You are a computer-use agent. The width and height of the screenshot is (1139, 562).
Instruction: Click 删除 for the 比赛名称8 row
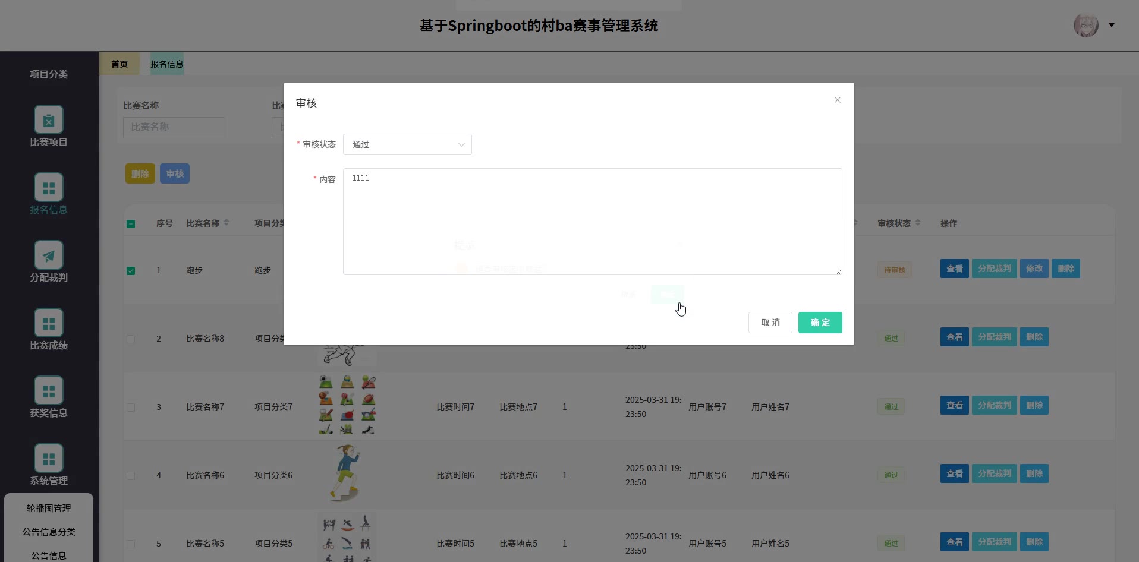[x=1034, y=337]
